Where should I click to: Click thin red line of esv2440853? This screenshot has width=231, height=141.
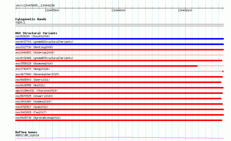119,55
